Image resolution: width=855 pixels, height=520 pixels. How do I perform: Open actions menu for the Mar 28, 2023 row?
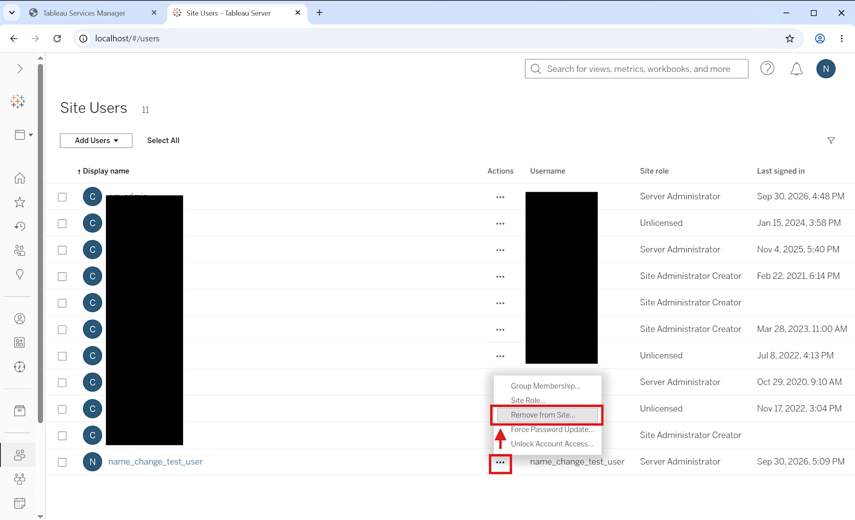(x=500, y=330)
